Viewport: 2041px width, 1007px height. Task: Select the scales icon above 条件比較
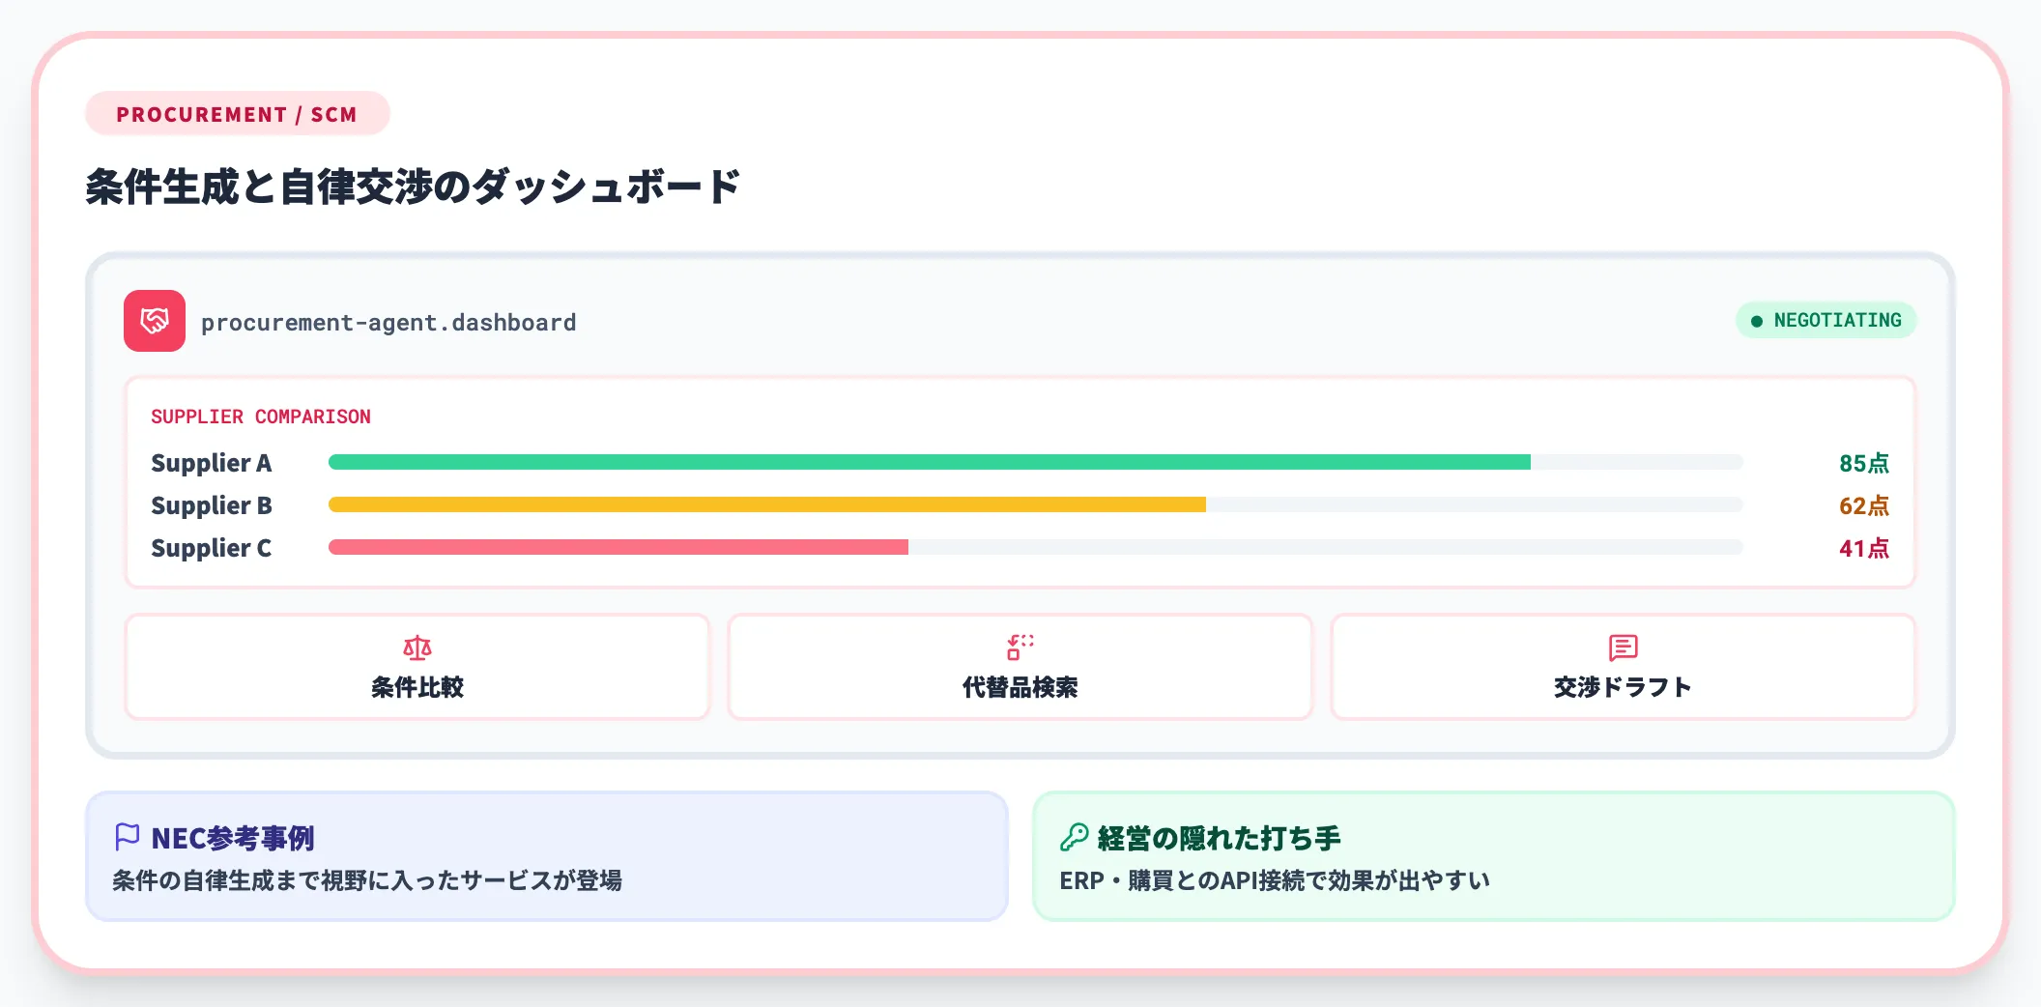click(417, 648)
